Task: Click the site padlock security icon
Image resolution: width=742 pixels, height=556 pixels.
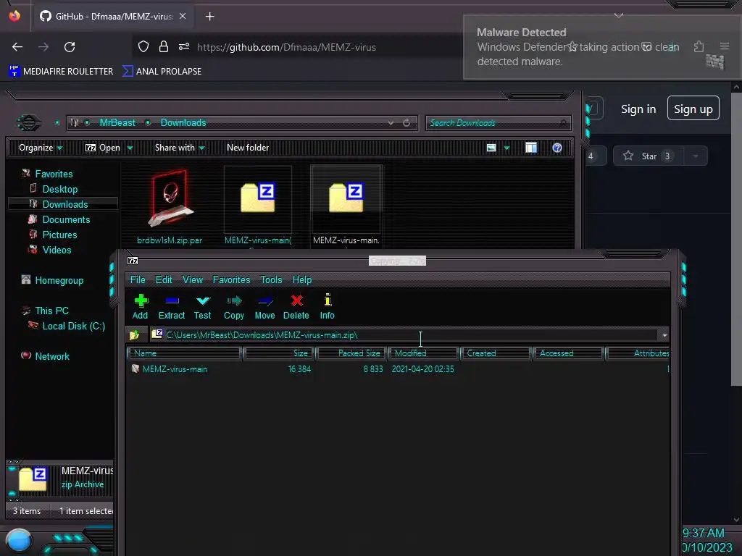Action: pos(164,47)
